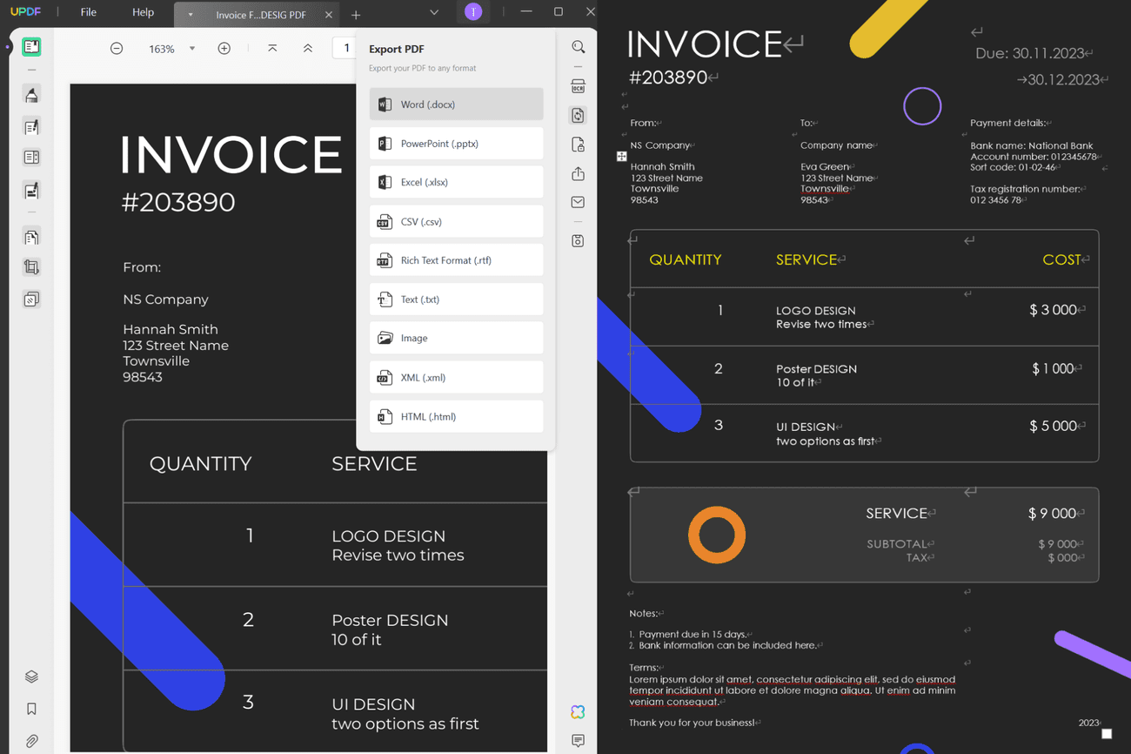Screen dimensions: 1131x754
Task: Open the attachments paperclip icon
Action: (31, 741)
